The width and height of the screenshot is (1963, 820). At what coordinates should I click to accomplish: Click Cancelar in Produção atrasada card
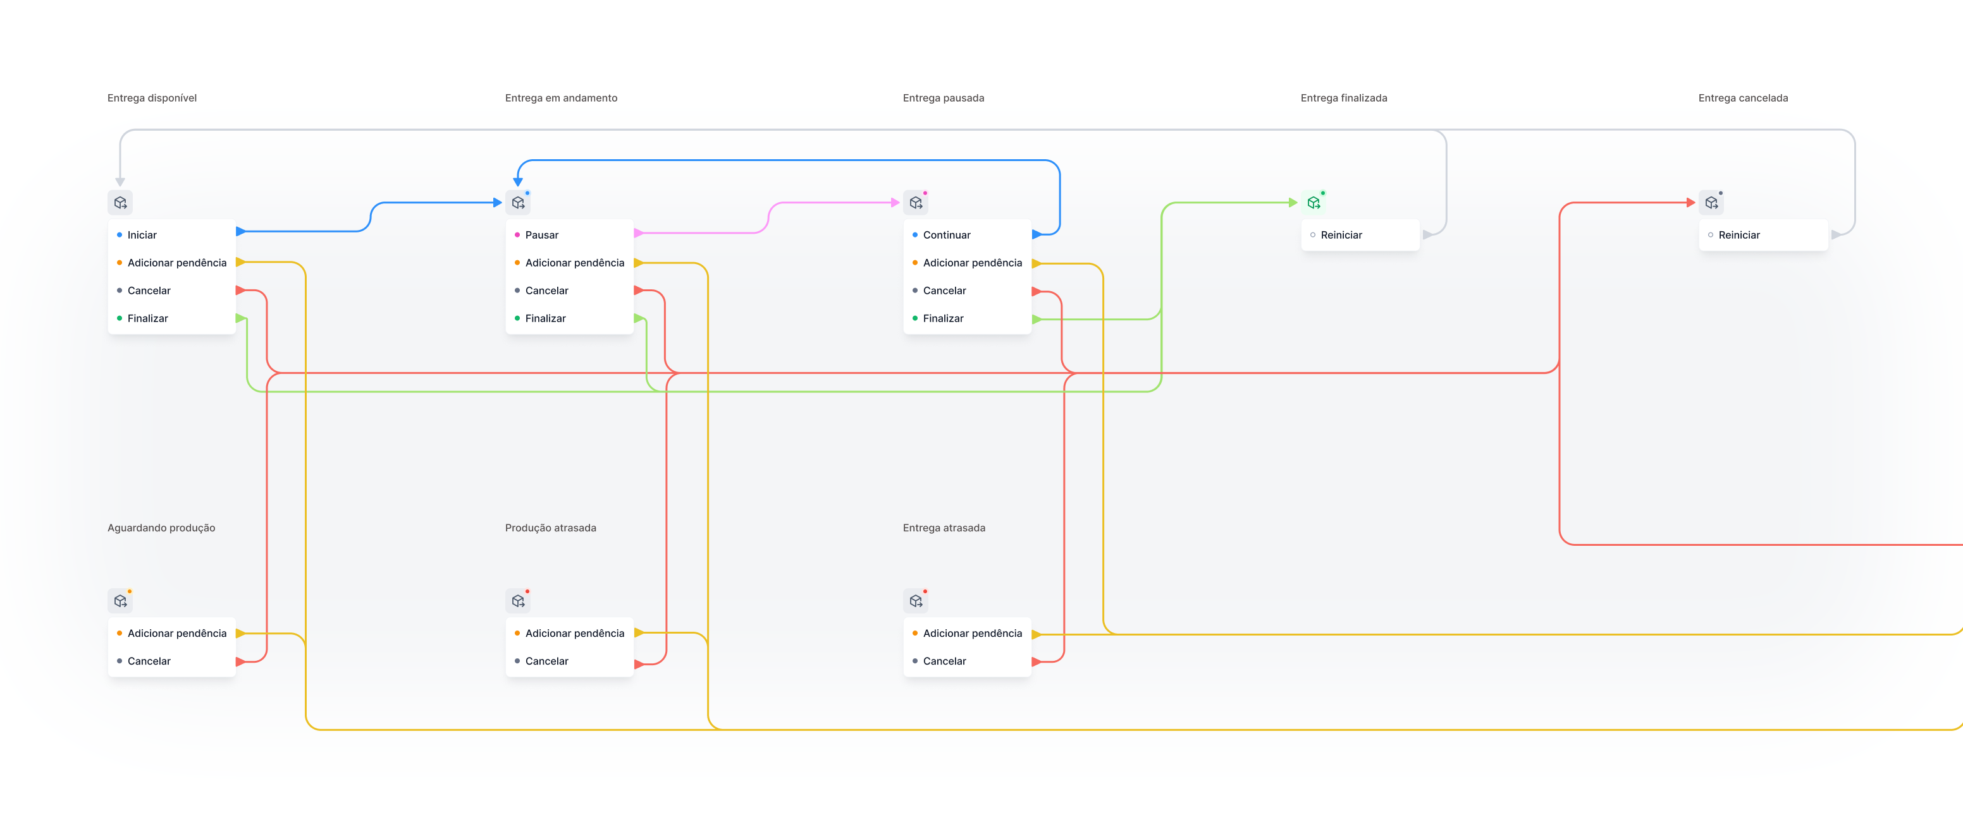click(x=546, y=661)
